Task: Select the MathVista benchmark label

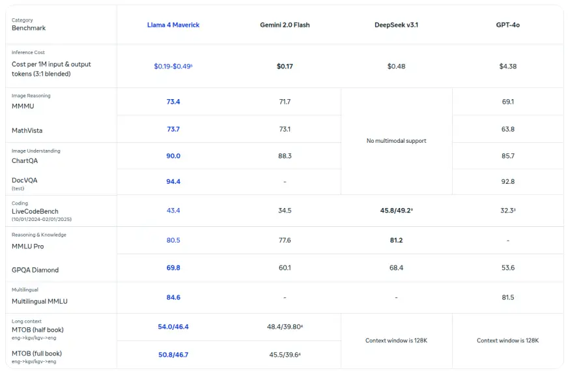Action: [x=27, y=130]
